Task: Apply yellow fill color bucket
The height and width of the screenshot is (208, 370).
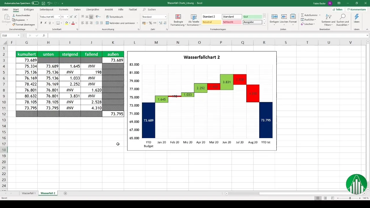Action: click(x=66, y=23)
